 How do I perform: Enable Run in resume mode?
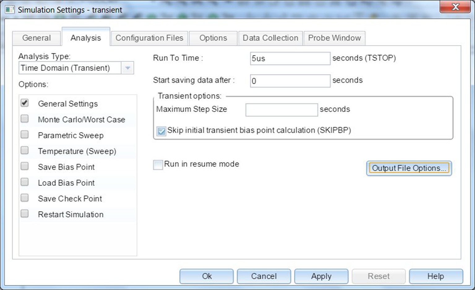pyautogui.click(x=158, y=164)
